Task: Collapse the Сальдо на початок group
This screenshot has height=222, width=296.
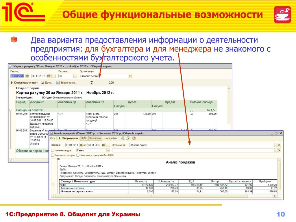Action: point(11,110)
